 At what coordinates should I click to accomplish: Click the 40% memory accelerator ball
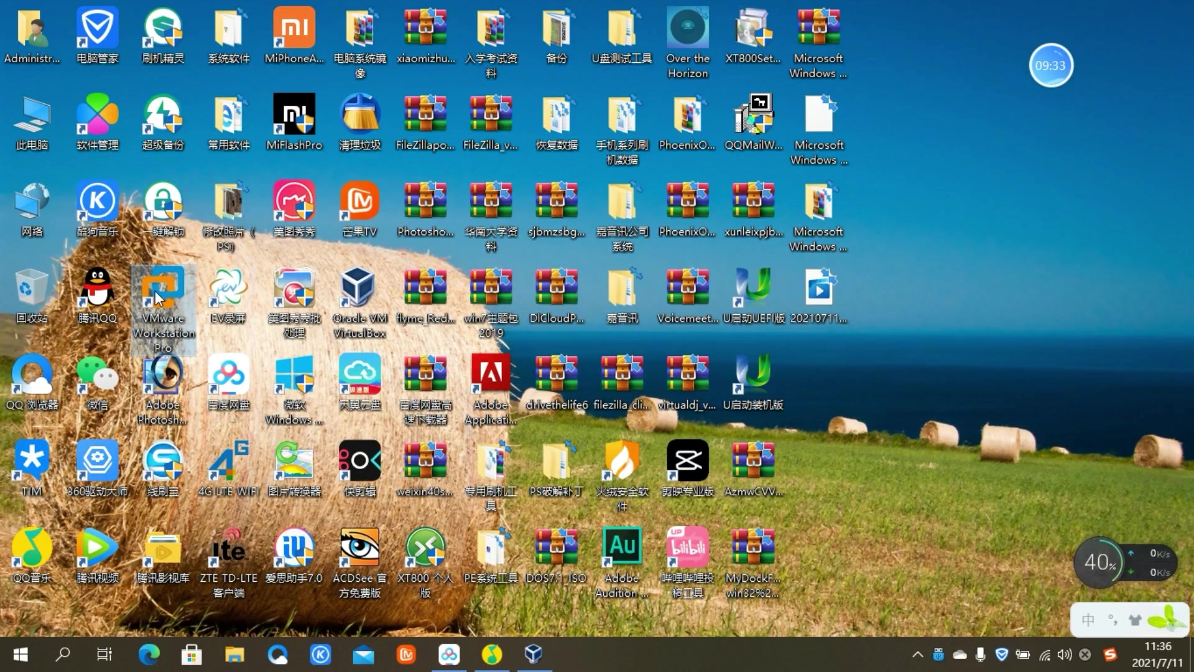click(x=1099, y=562)
